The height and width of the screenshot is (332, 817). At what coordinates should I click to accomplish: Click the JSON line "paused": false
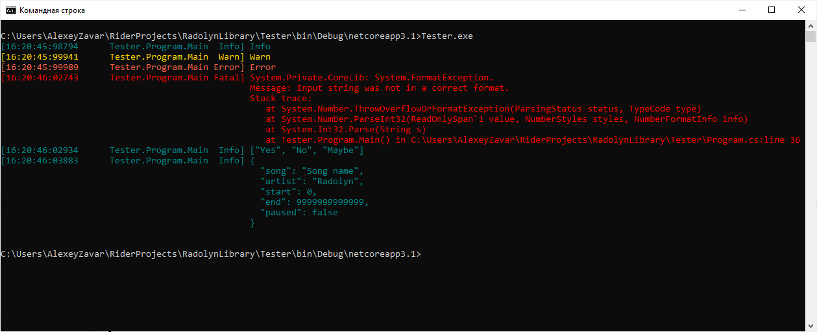(x=299, y=213)
